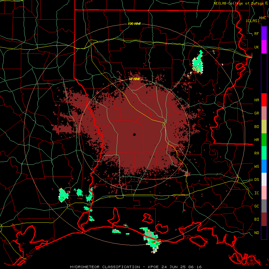Click the 'ND' legend label
Screen dimensions: 269x269
[x=257, y=233]
